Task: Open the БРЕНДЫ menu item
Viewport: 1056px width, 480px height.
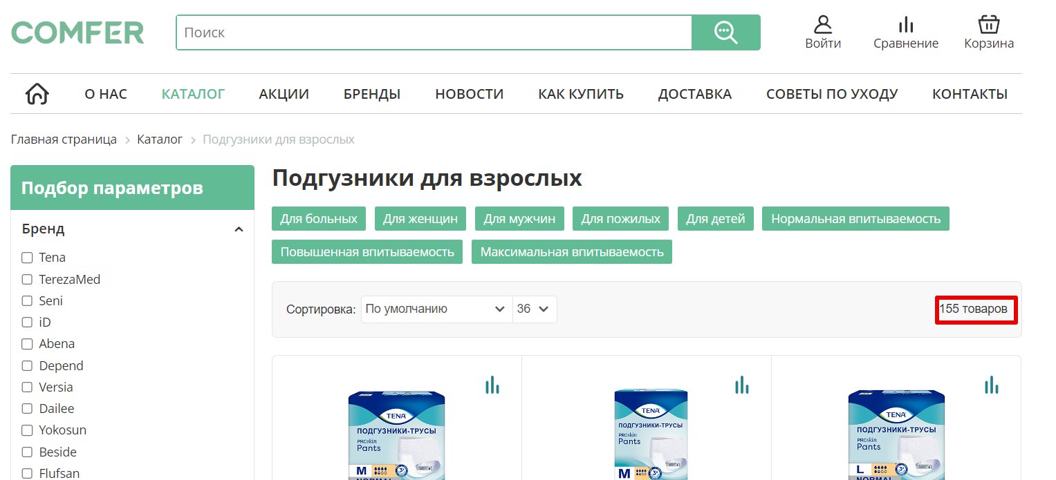Action: pyautogui.click(x=372, y=94)
